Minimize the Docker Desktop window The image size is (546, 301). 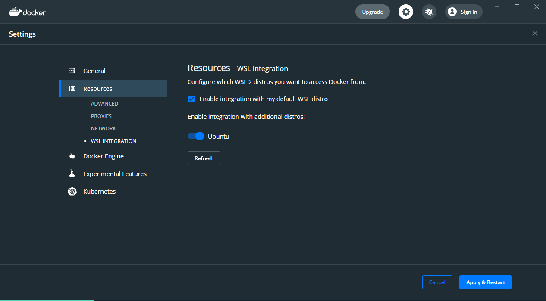point(497,6)
